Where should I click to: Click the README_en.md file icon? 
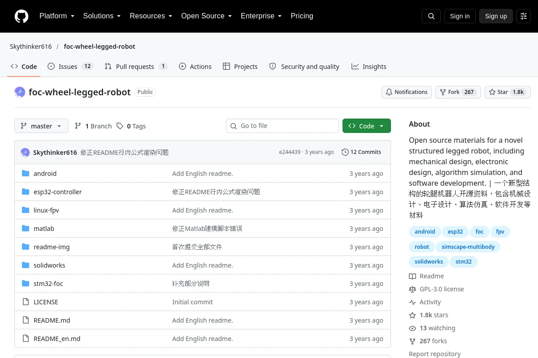click(x=26, y=339)
